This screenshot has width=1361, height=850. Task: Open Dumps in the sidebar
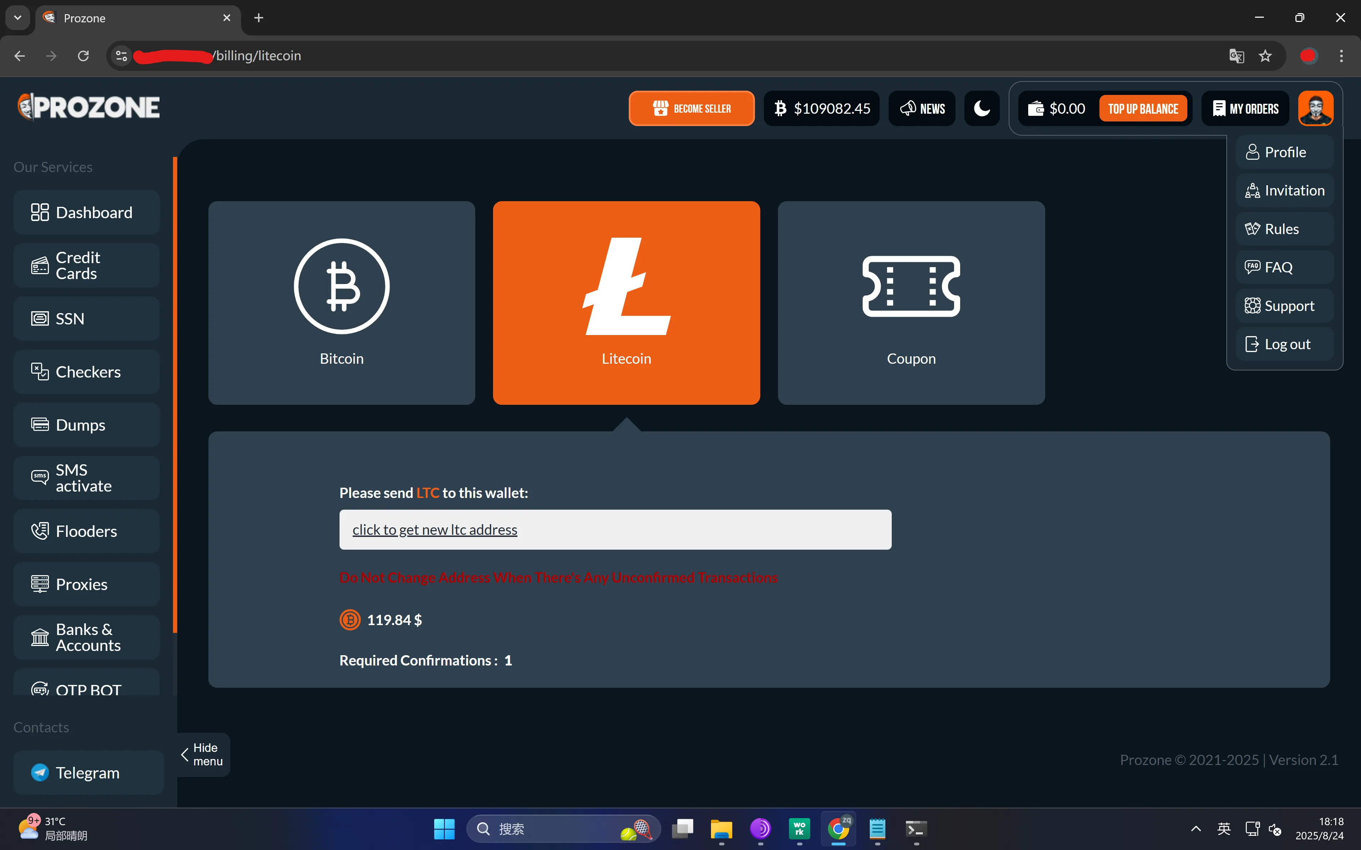86,425
